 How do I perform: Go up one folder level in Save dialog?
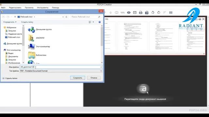click(15, 17)
